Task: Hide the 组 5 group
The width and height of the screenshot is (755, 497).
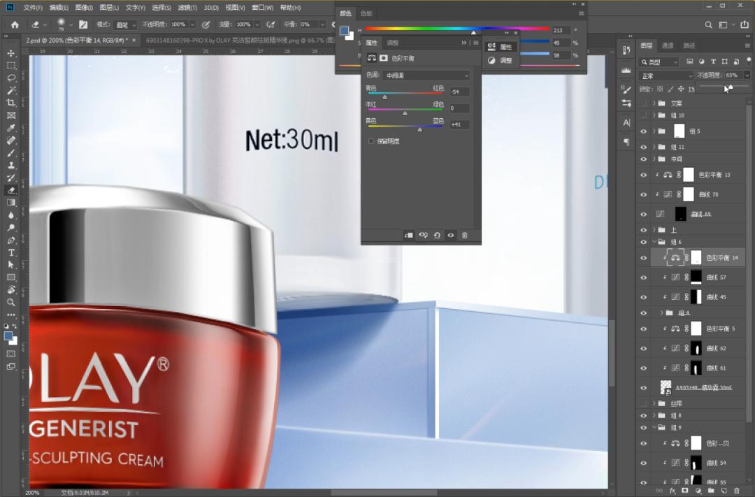Action: pos(644,131)
